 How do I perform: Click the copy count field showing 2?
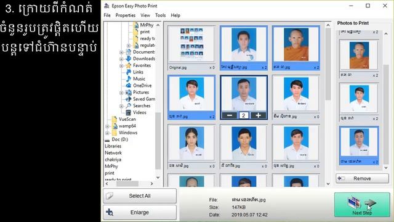click(244, 115)
